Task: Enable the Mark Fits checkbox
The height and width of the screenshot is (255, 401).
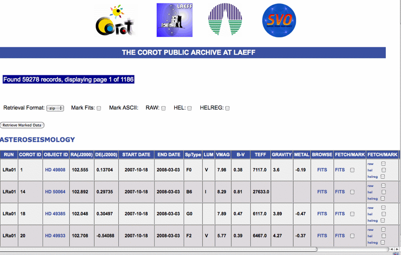Action: click(99, 108)
